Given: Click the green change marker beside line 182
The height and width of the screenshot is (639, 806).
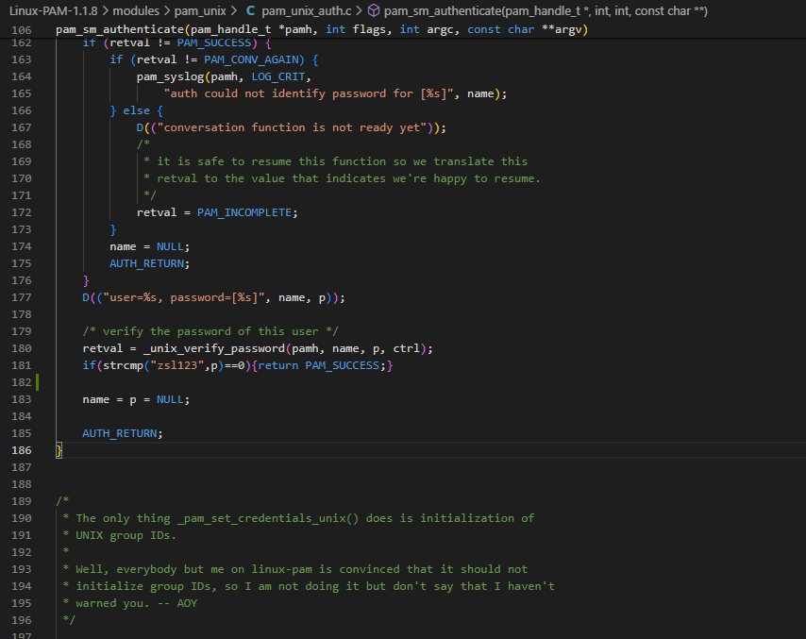Looking at the screenshot, I should coord(37,382).
